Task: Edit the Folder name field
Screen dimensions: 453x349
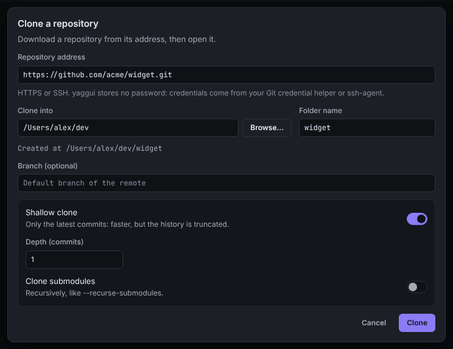Action: (x=367, y=128)
